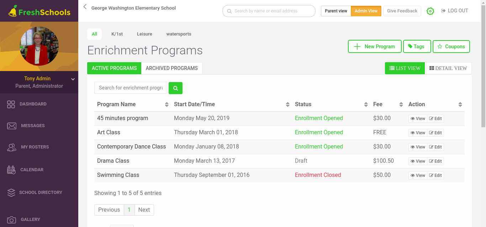Click the enrichment program search field

click(131, 88)
